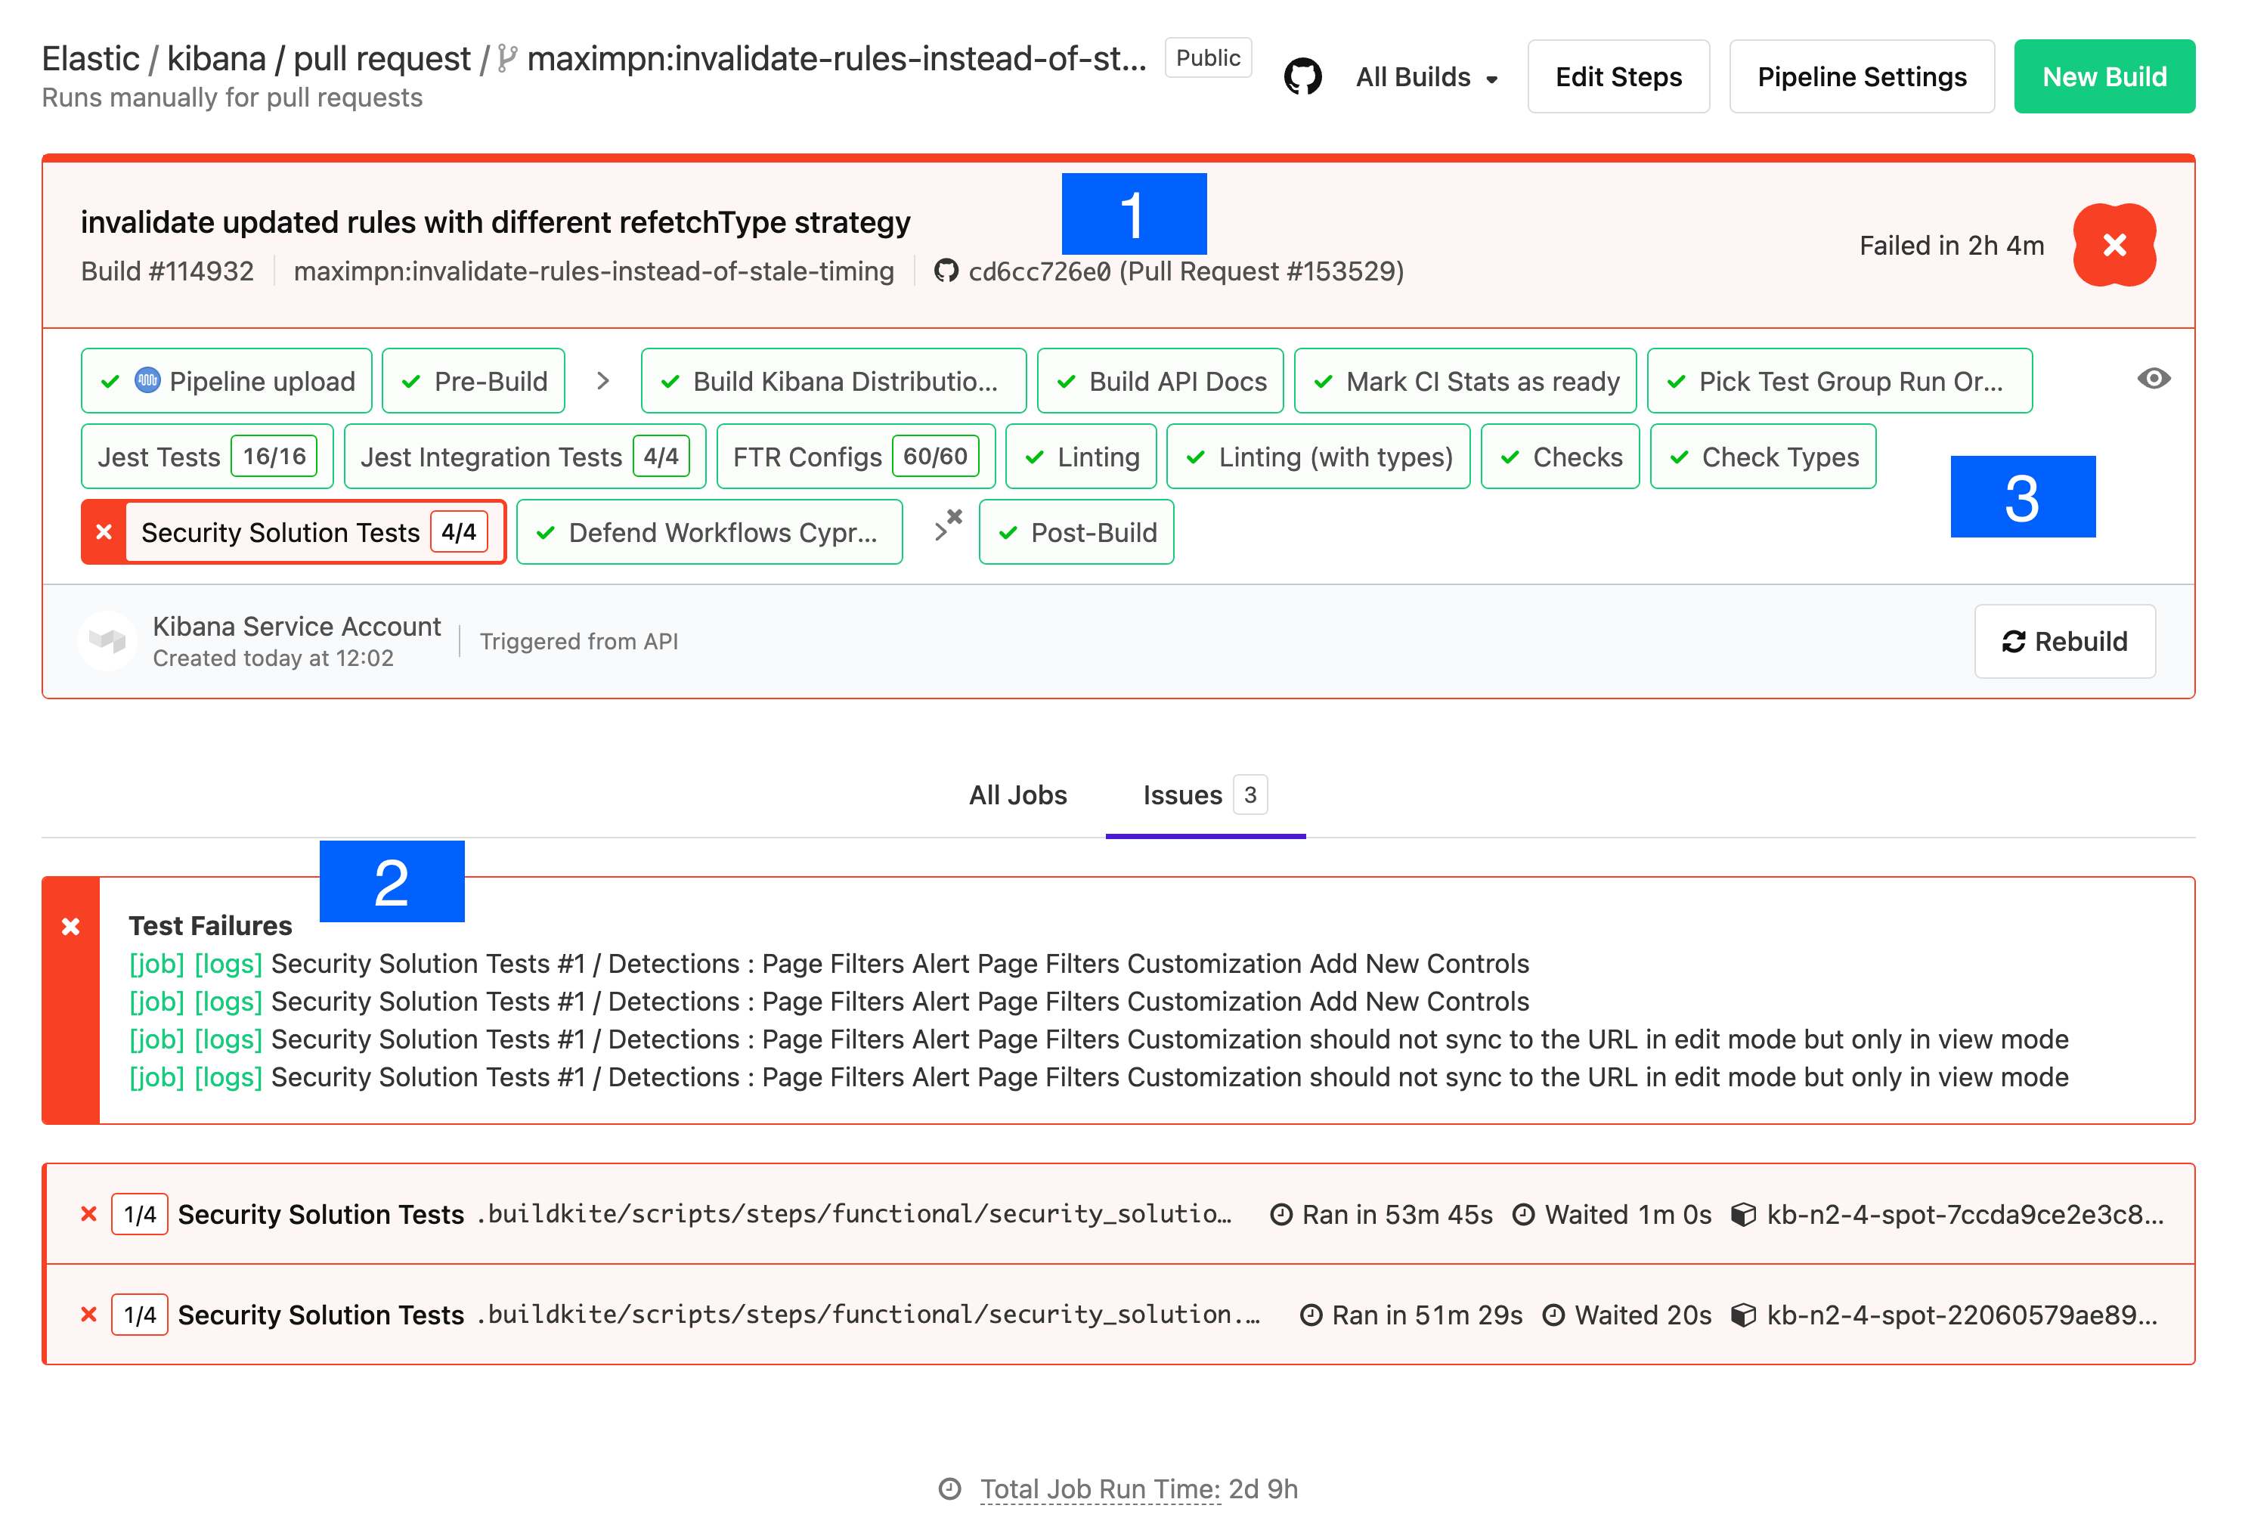Open logs for the first failed Detections test
2242x1527 pixels.
pyautogui.click(x=228, y=963)
